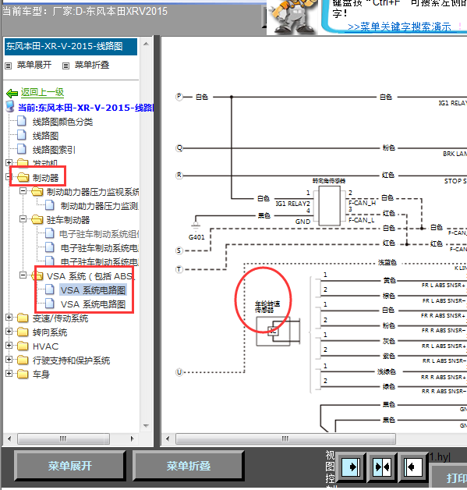Click the 驻车制动器 folder icon
The width and height of the screenshot is (467, 490).
(x=37, y=220)
